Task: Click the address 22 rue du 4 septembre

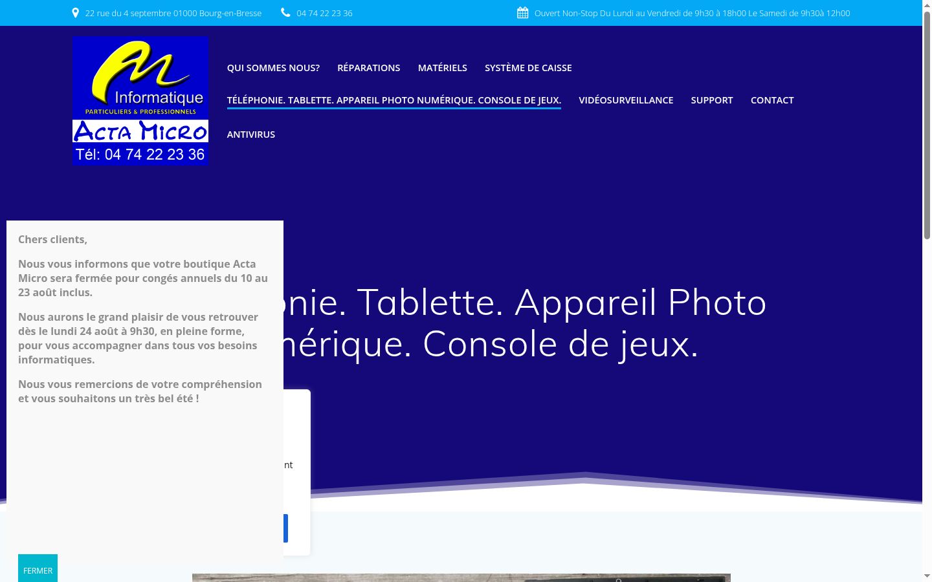Action: (x=173, y=13)
